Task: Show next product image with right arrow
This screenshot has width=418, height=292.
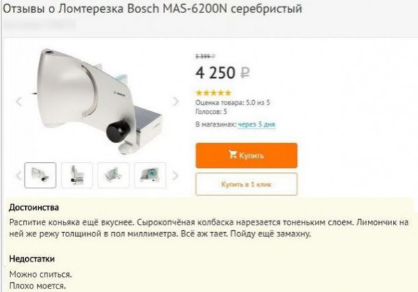Action: coord(176,102)
